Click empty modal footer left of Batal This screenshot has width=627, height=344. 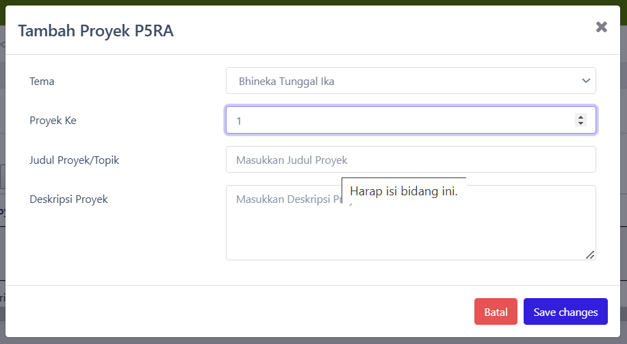click(x=240, y=312)
